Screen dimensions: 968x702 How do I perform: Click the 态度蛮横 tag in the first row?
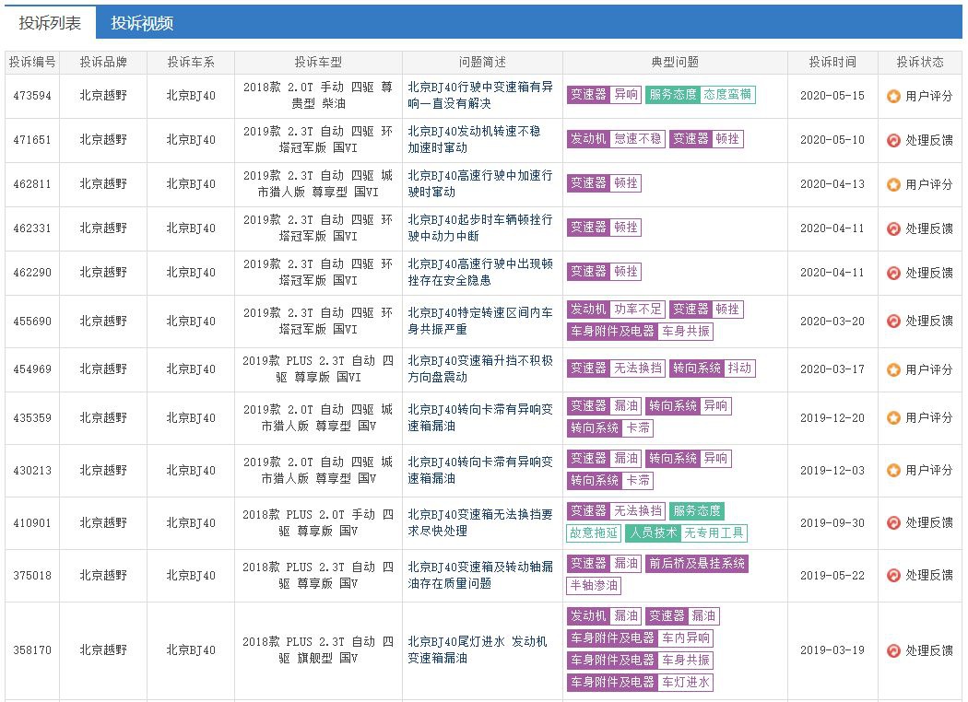[727, 94]
